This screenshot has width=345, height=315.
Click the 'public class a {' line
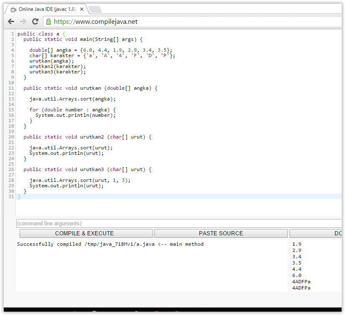[x=41, y=34]
